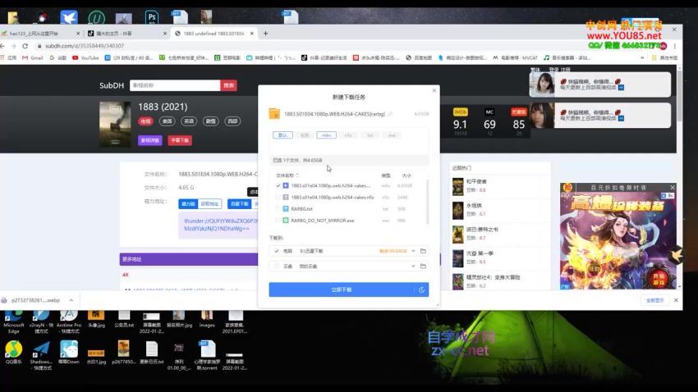Click the 英语 language tag

[189, 121]
